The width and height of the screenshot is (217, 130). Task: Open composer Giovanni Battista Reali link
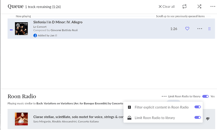64,30
